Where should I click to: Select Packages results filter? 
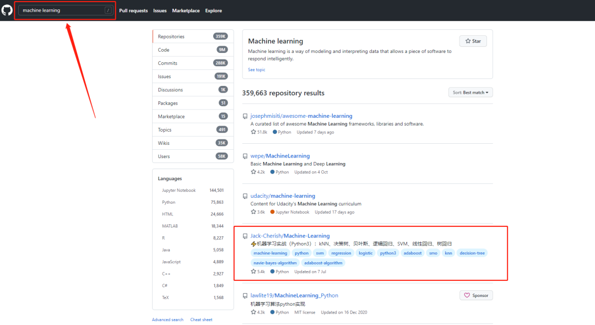(193, 103)
